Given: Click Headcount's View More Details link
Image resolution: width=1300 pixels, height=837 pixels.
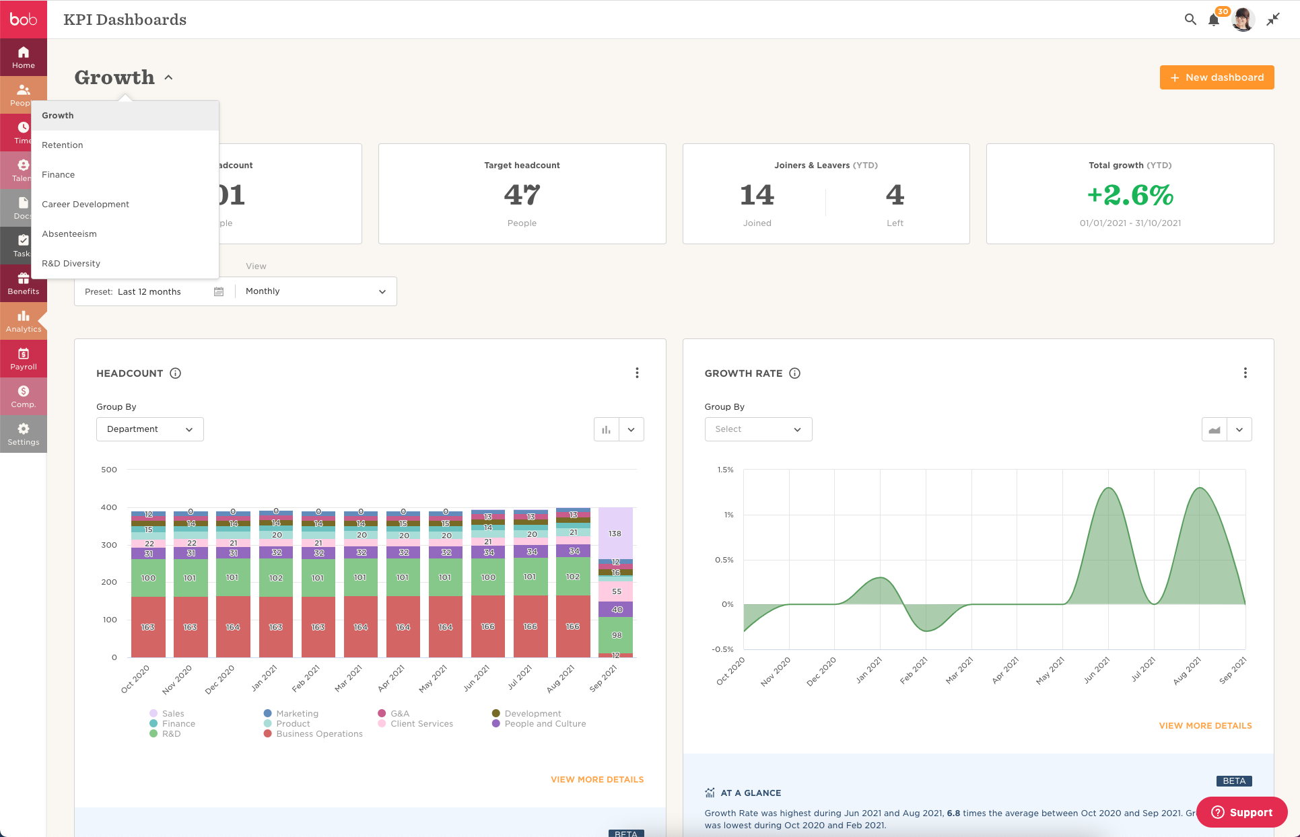Looking at the screenshot, I should (x=596, y=779).
